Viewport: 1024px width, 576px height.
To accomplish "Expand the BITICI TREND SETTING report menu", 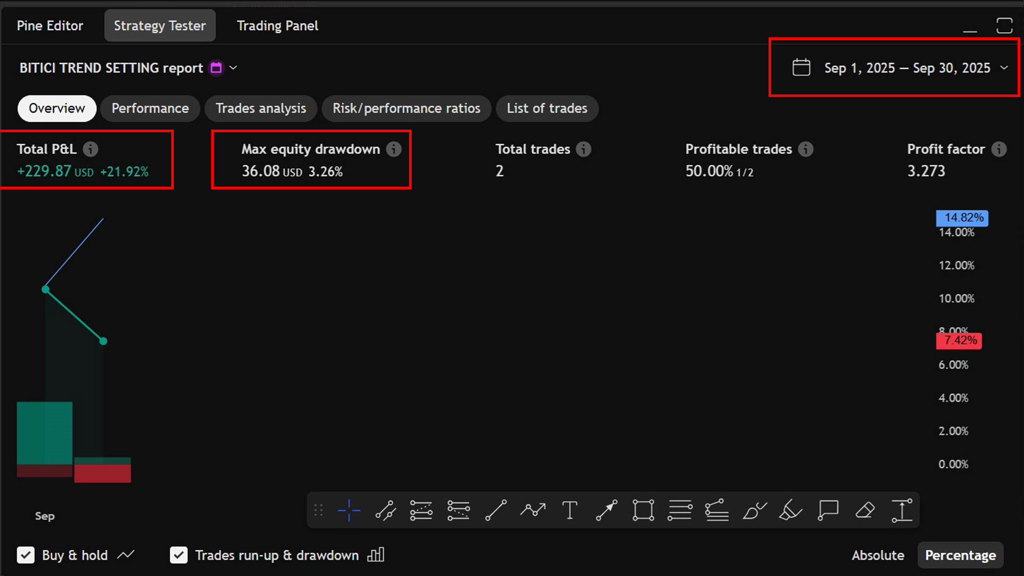I will tap(233, 68).
